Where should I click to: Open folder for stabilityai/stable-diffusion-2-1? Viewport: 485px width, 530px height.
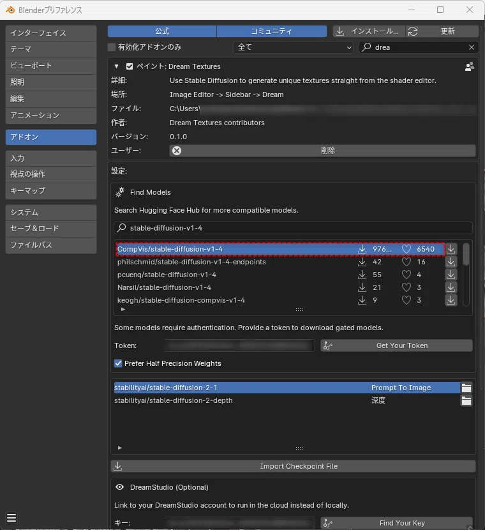pos(466,388)
